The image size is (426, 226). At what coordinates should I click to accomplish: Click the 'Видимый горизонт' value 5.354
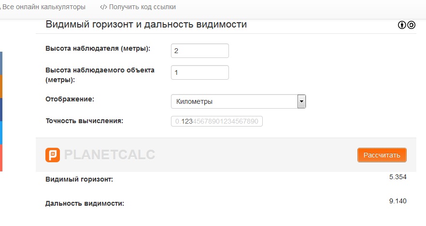tap(398, 177)
